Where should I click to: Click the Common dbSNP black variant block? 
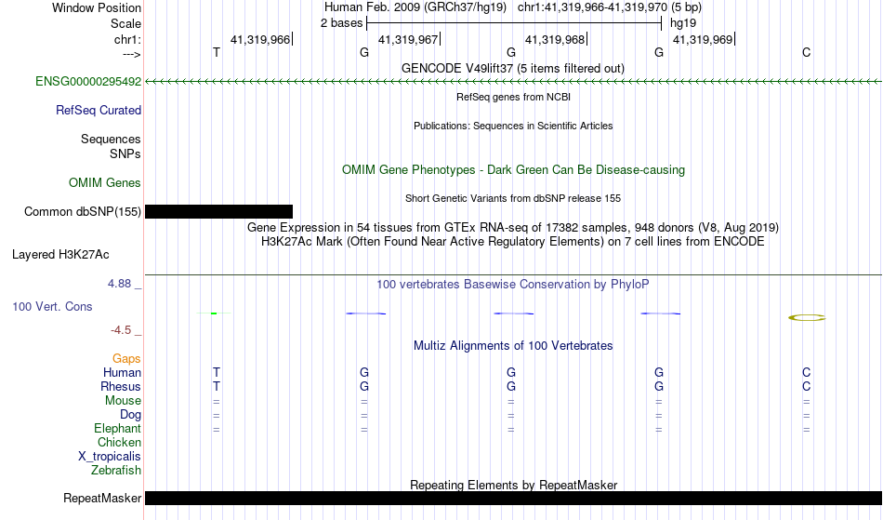point(219,212)
